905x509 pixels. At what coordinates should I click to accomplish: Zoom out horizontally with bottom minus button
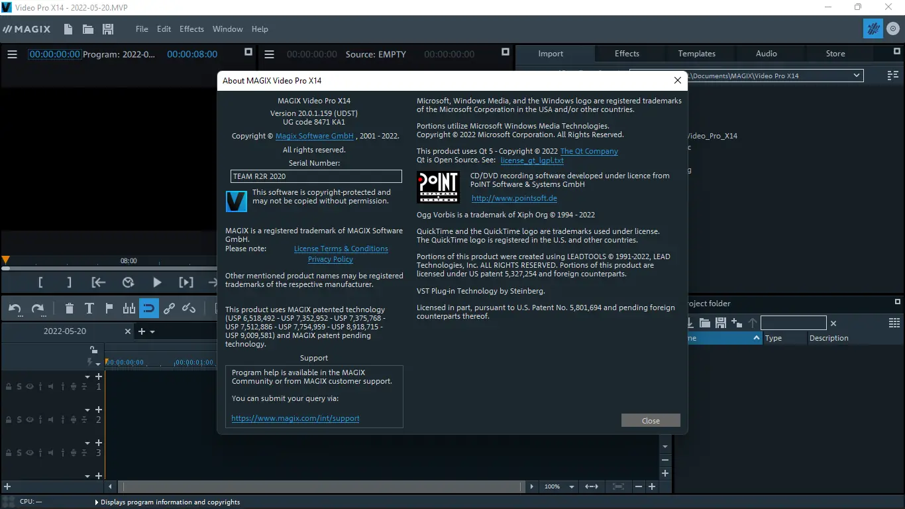tap(639, 486)
